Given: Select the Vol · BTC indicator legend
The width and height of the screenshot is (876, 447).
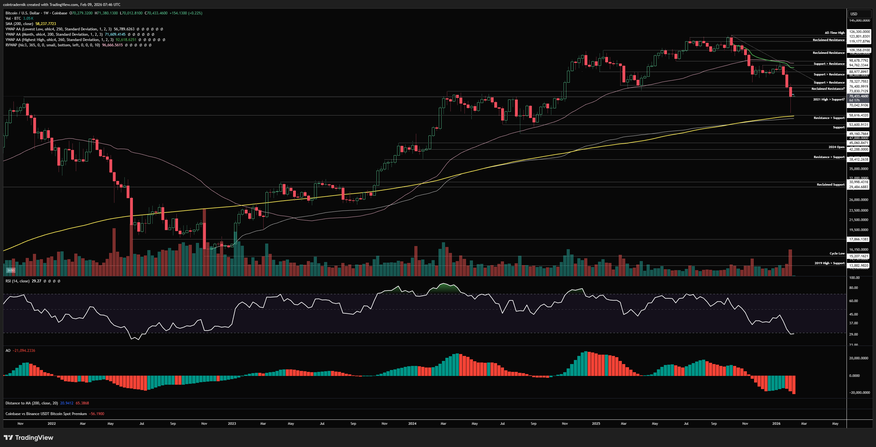Looking at the screenshot, I should coord(13,18).
